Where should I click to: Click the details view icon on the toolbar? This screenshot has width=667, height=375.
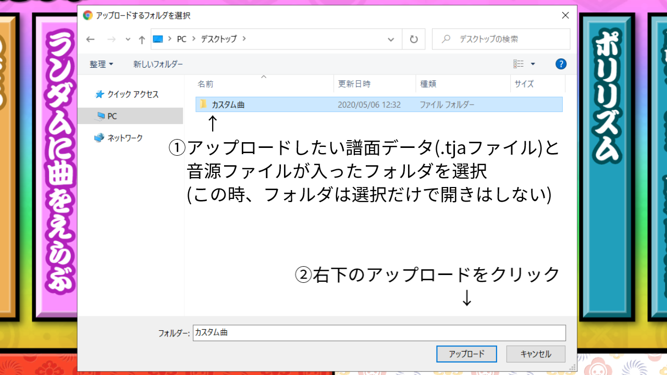(x=519, y=63)
